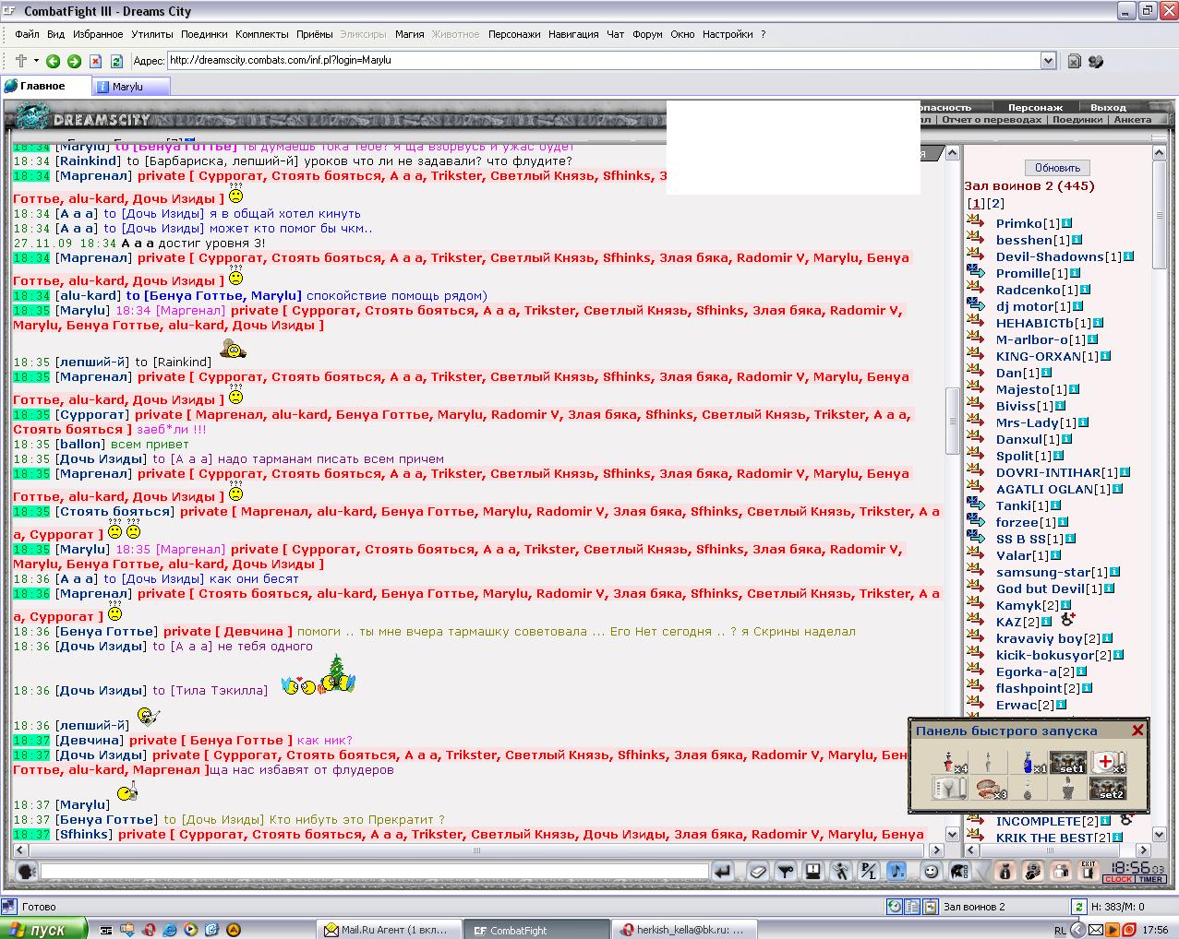Screen dimensions: 1179x939
Task: Use the bread food item x3
Action: click(x=991, y=789)
